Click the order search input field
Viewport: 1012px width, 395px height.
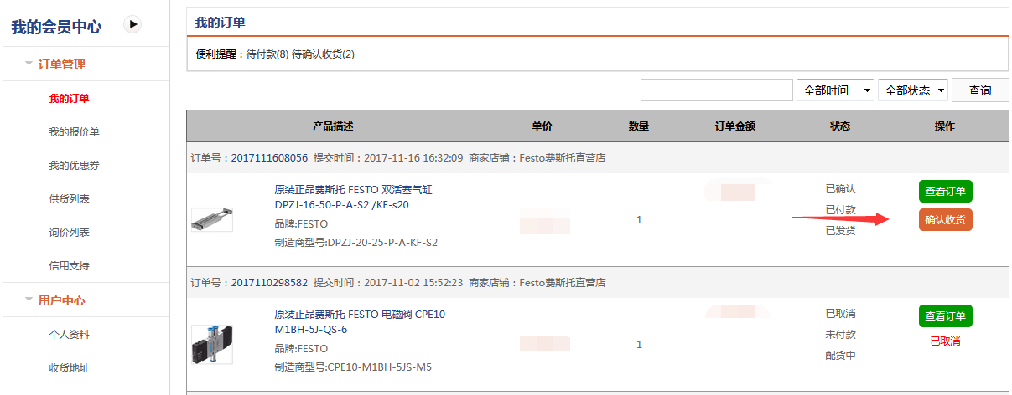click(716, 90)
